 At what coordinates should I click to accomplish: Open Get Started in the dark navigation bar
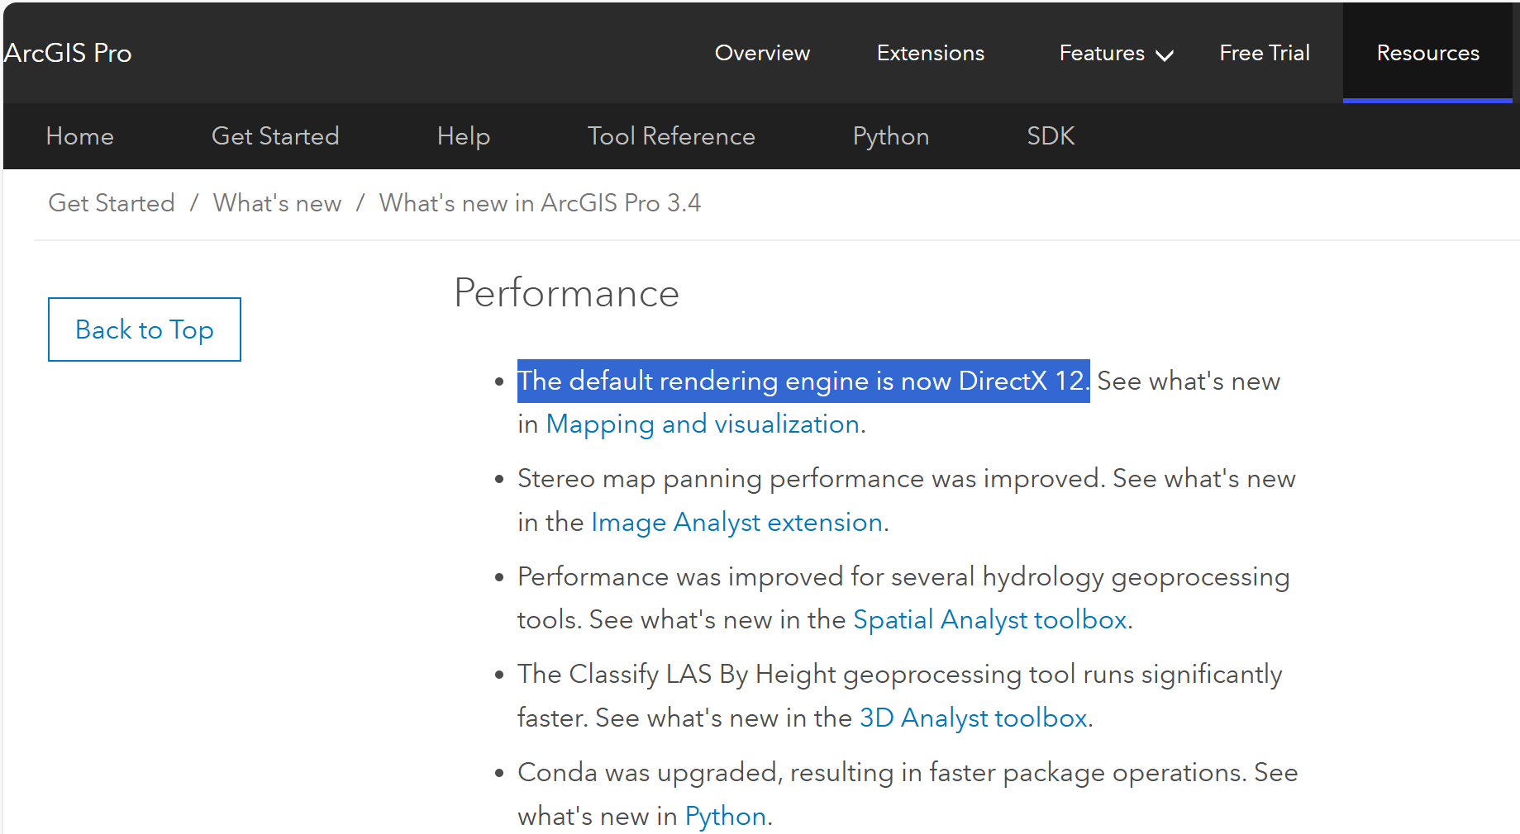[x=275, y=136]
